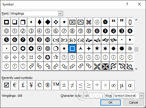Focus the Character code input field
Viewport: 146px width, 108px height.
(x=93, y=96)
